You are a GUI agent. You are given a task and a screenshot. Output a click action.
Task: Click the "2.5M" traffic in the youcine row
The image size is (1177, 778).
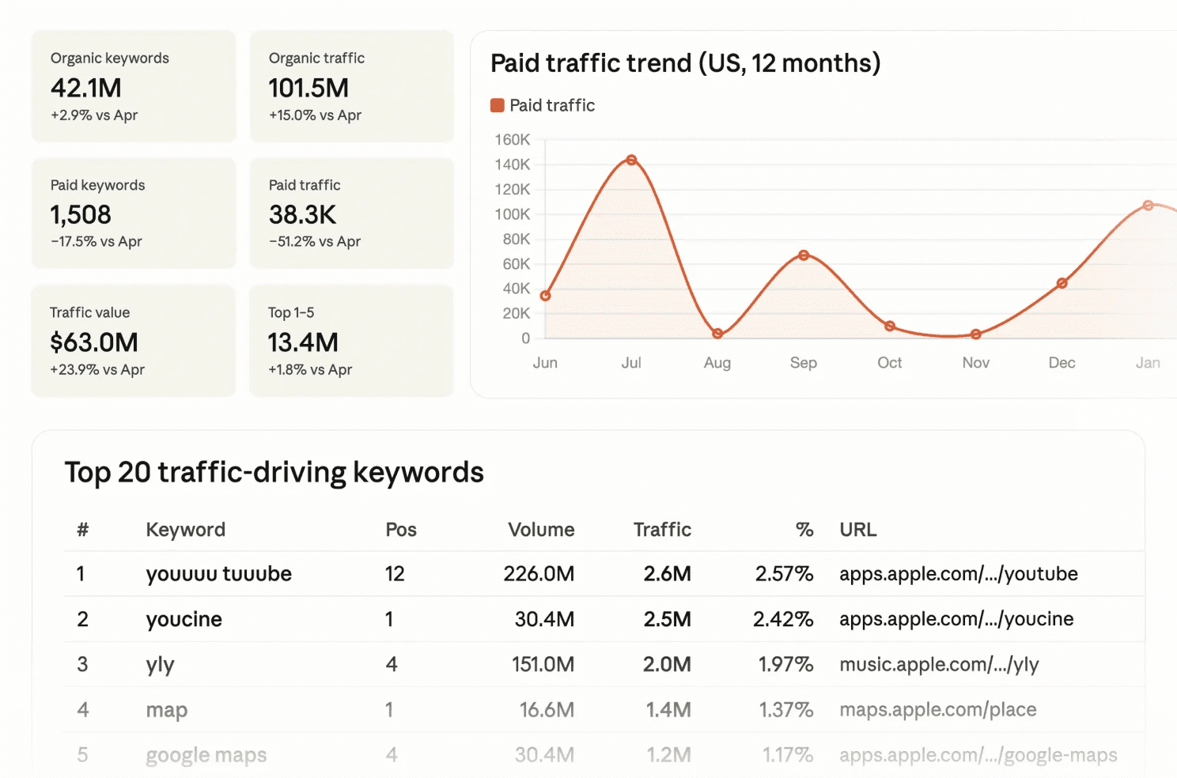coord(668,619)
